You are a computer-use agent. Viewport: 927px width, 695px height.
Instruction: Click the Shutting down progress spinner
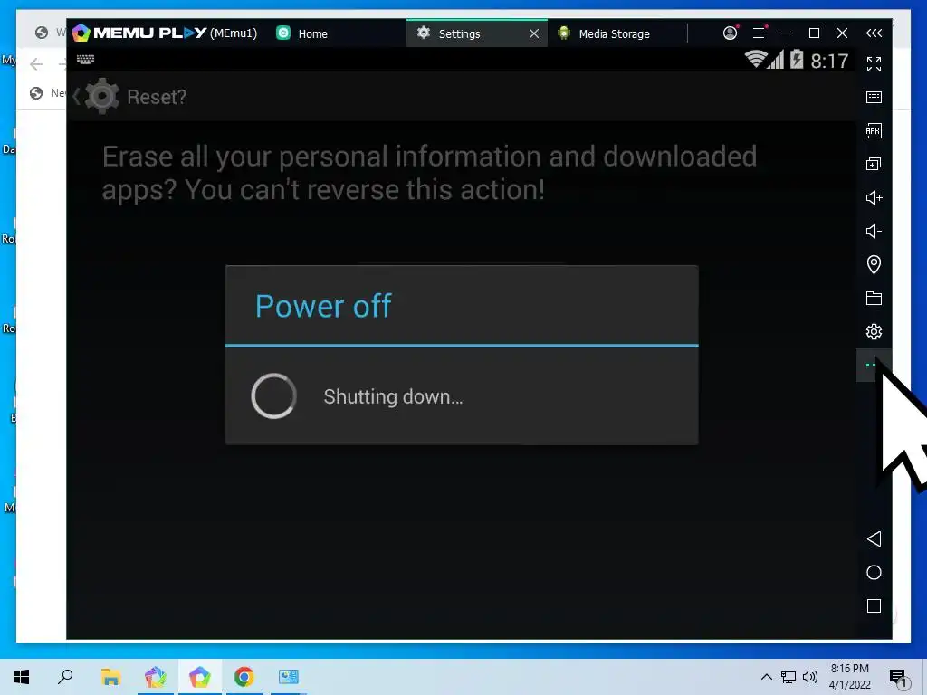(273, 396)
